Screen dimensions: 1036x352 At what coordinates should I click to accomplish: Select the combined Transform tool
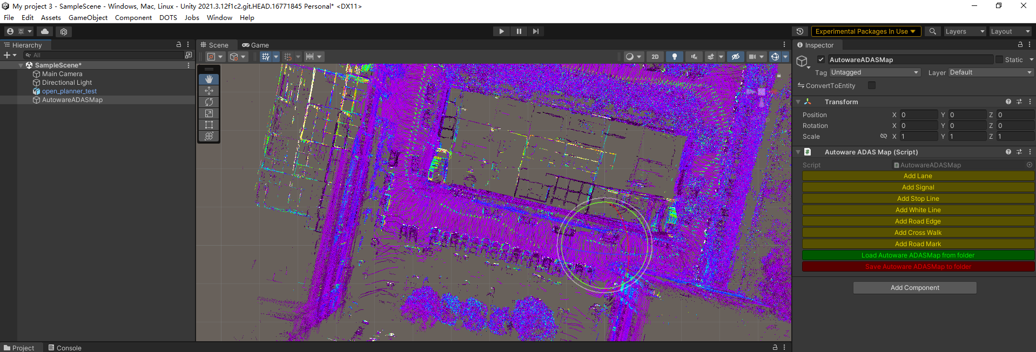(x=209, y=136)
